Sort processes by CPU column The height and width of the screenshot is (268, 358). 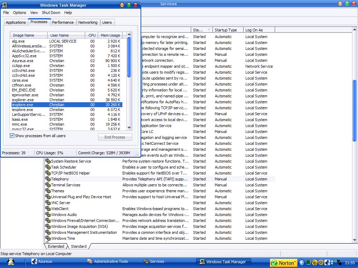tap(91, 35)
